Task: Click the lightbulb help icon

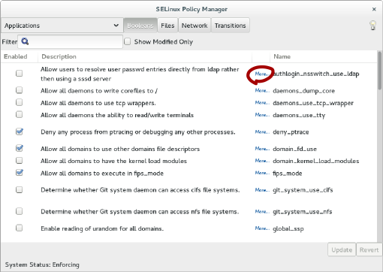Action: point(372,26)
